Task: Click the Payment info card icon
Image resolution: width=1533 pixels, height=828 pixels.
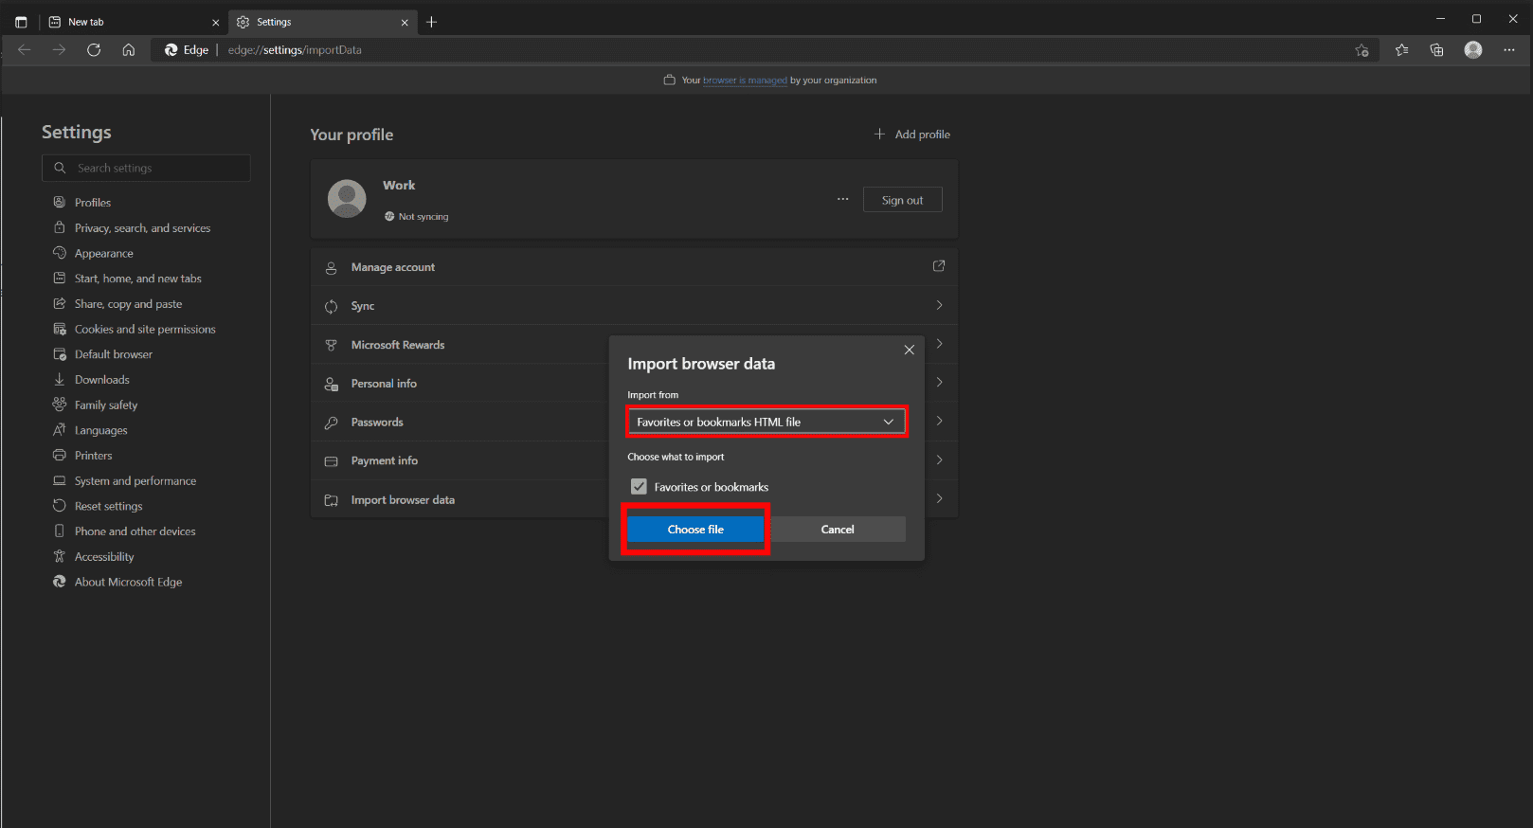Action: (x=331, y=461)
